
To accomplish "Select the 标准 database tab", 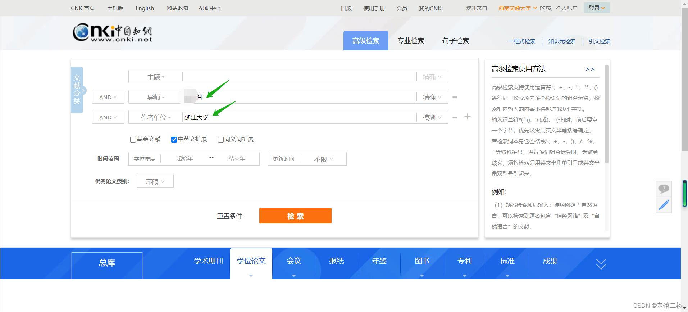I will tap(507, 261).
